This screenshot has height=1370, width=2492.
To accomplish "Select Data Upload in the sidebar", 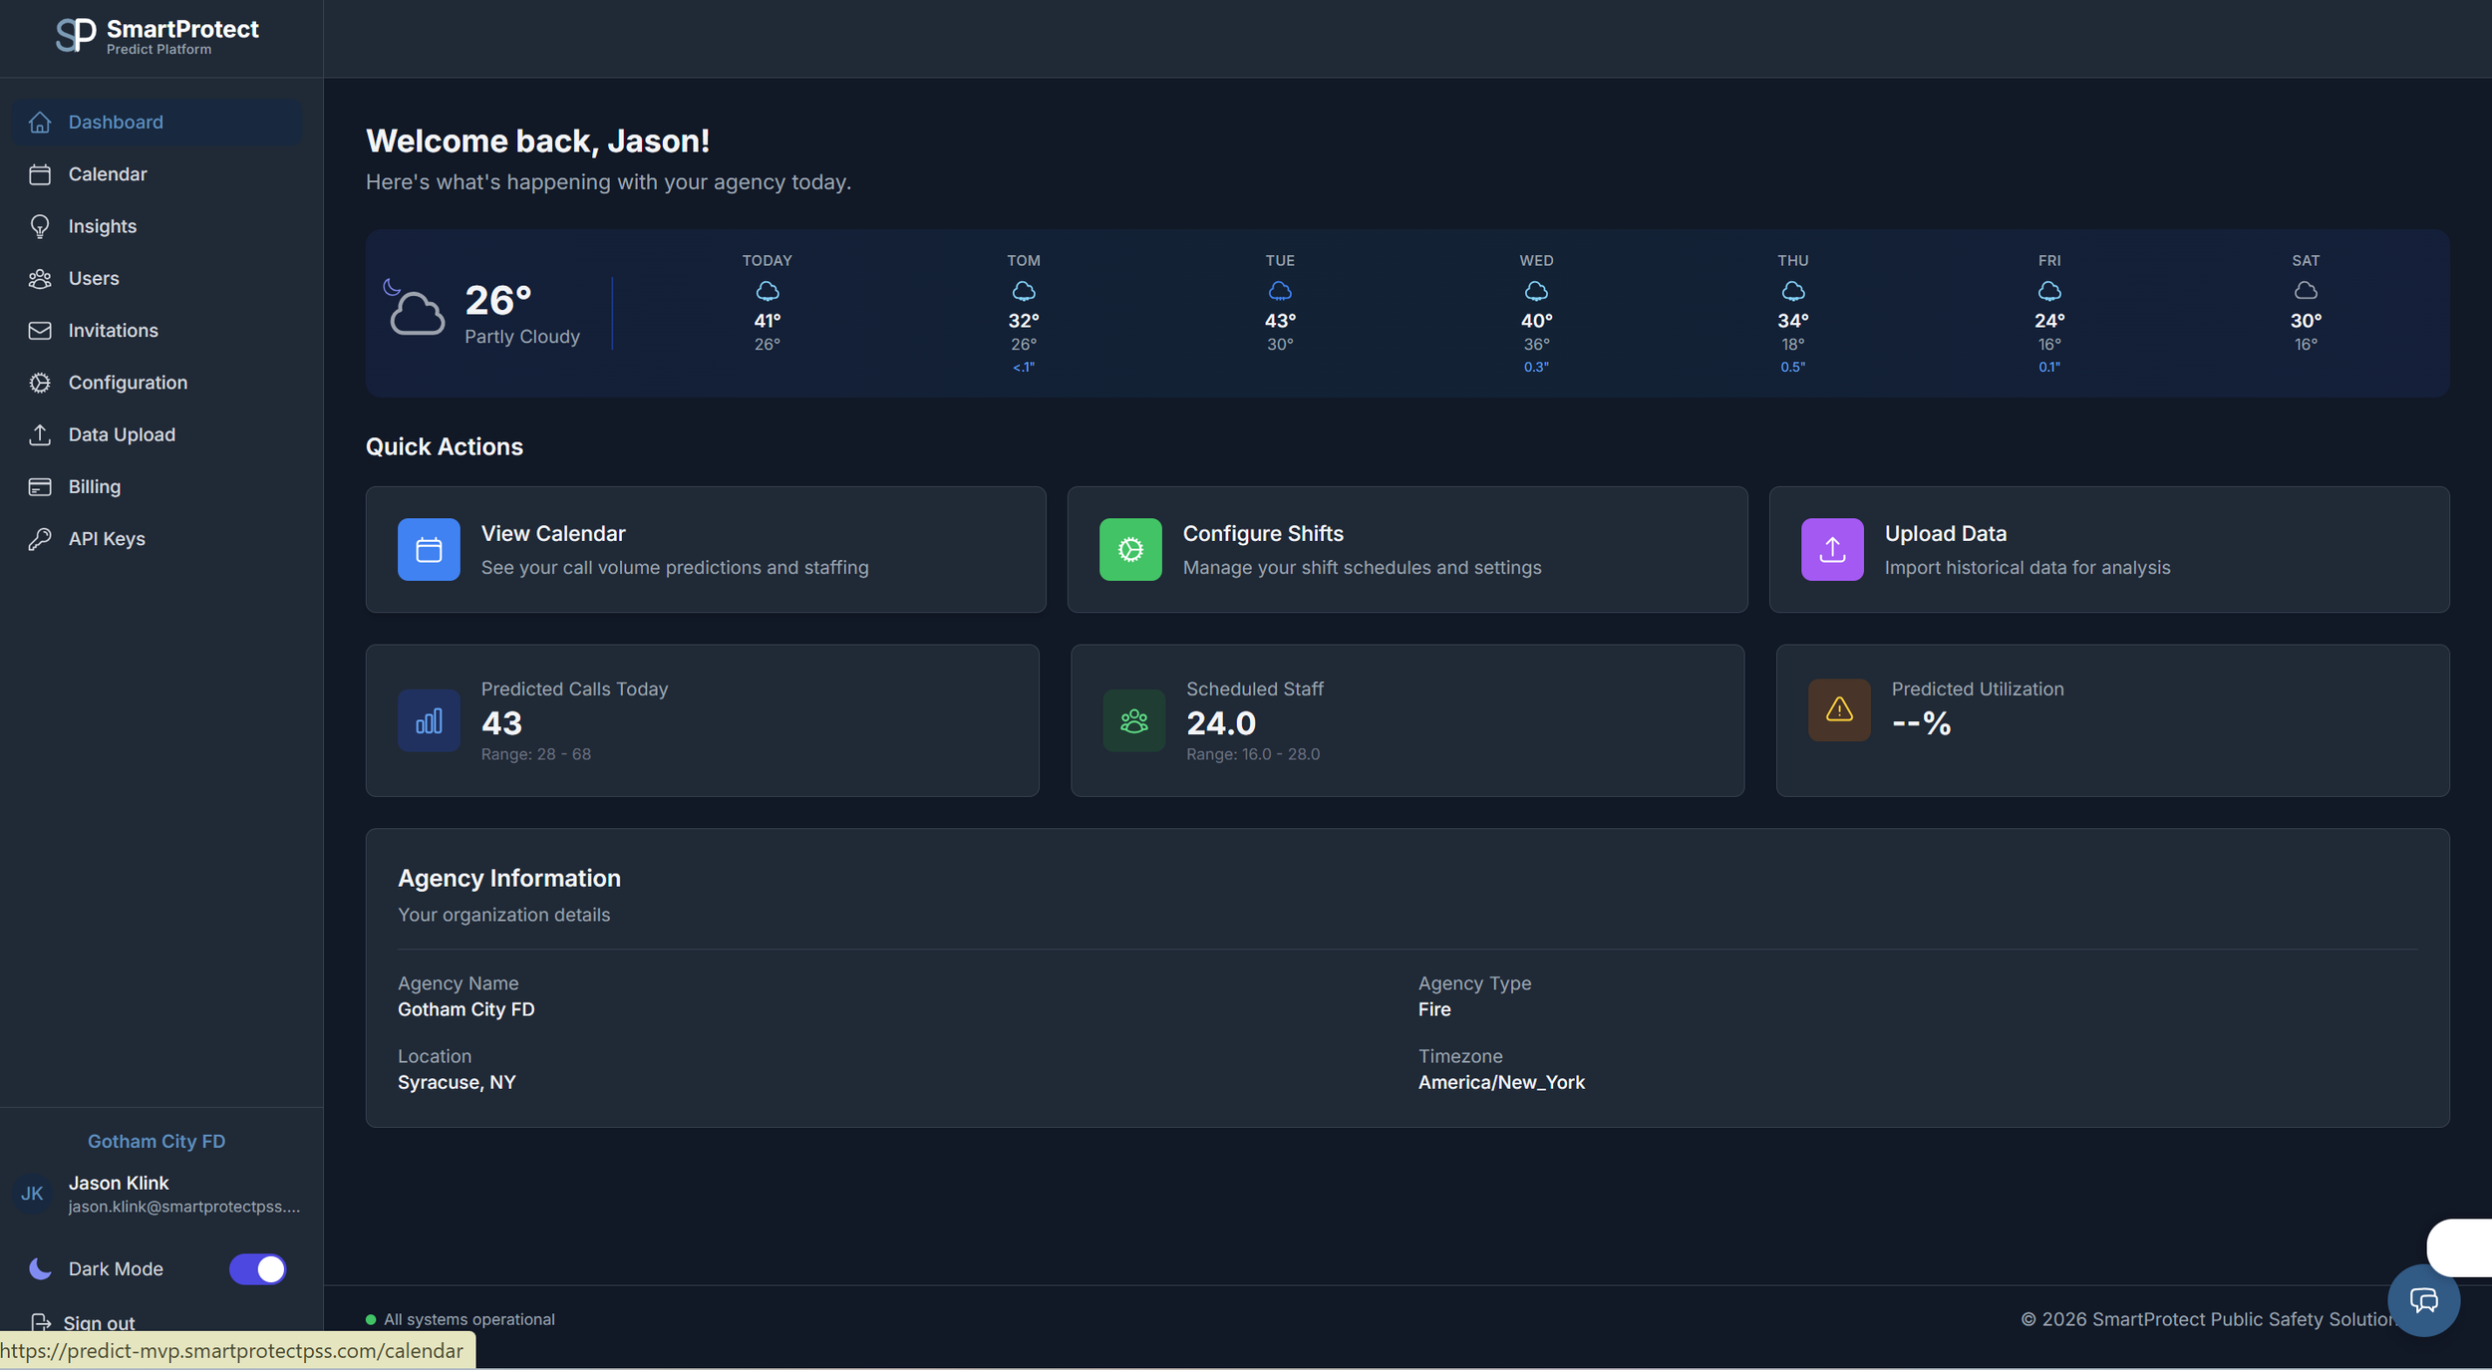I will 122,434.
